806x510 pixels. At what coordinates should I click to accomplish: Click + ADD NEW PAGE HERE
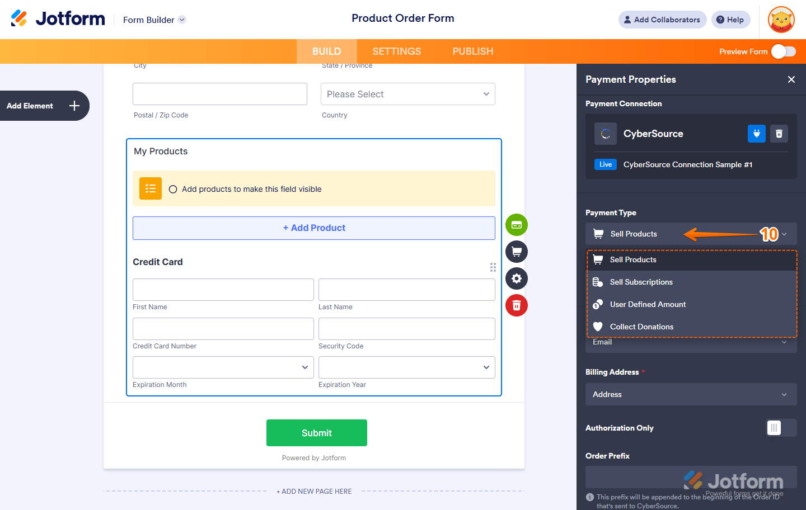[x=314, y=492]
